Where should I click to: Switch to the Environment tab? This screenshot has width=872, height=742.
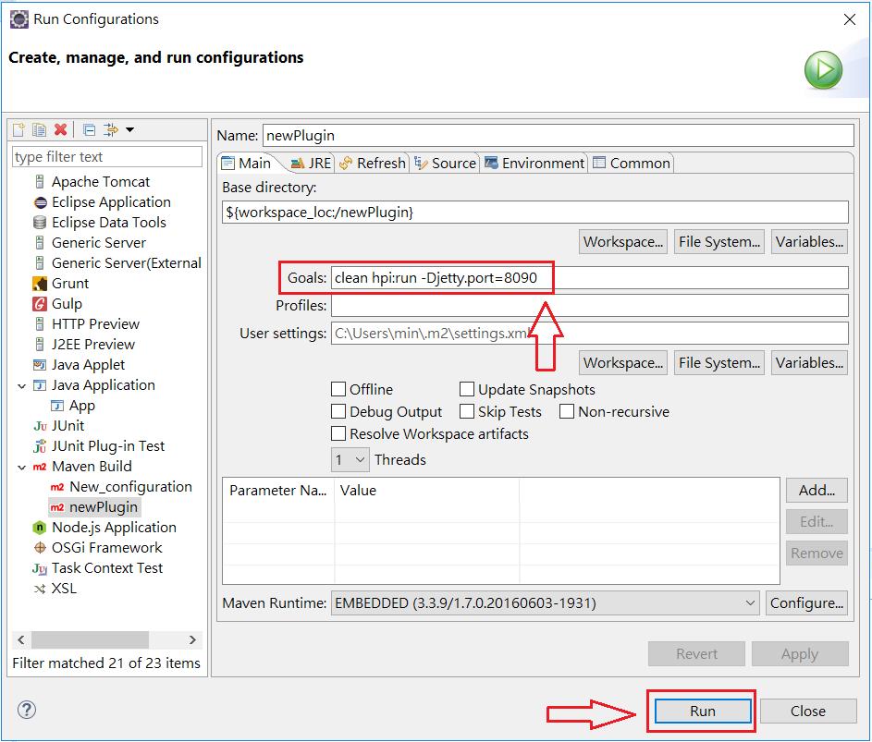(x=534, y=164)
